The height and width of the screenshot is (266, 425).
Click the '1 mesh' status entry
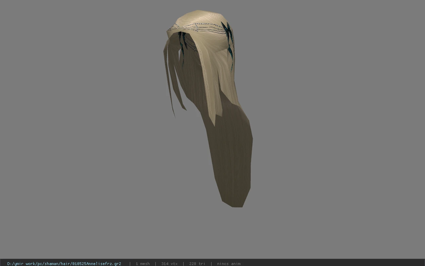pyautogui.click(x=142, y=264)
